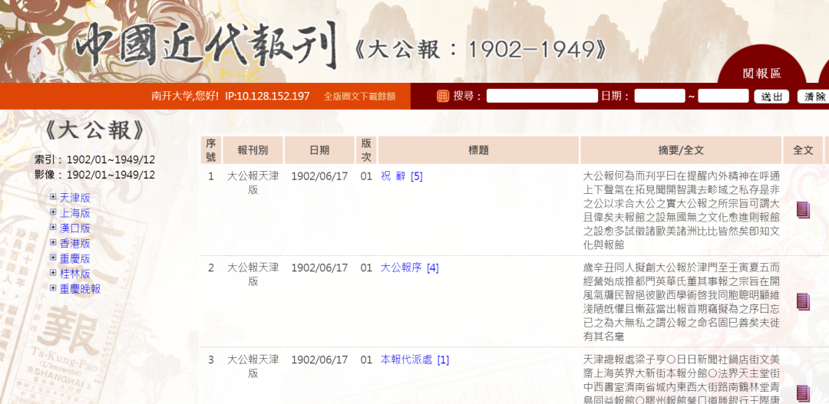The height and width of the screenshot is (404, 829).
Task: Click the 《大公報》 sidebar heading
Action: [x=94, y=131]
